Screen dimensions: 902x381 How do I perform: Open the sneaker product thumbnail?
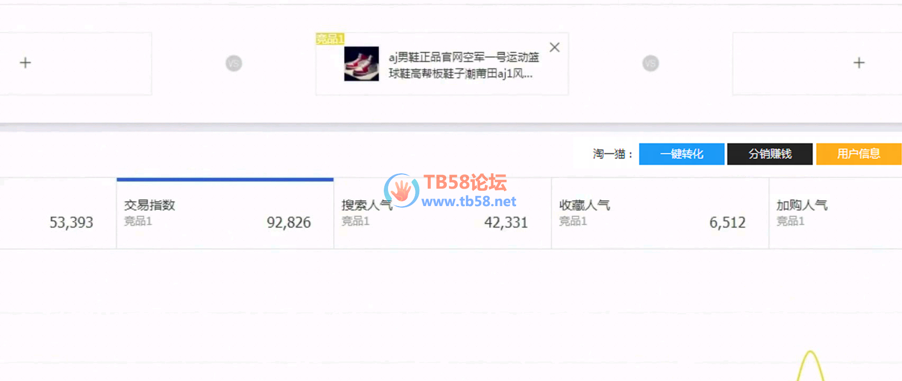[x=362, y=63]
